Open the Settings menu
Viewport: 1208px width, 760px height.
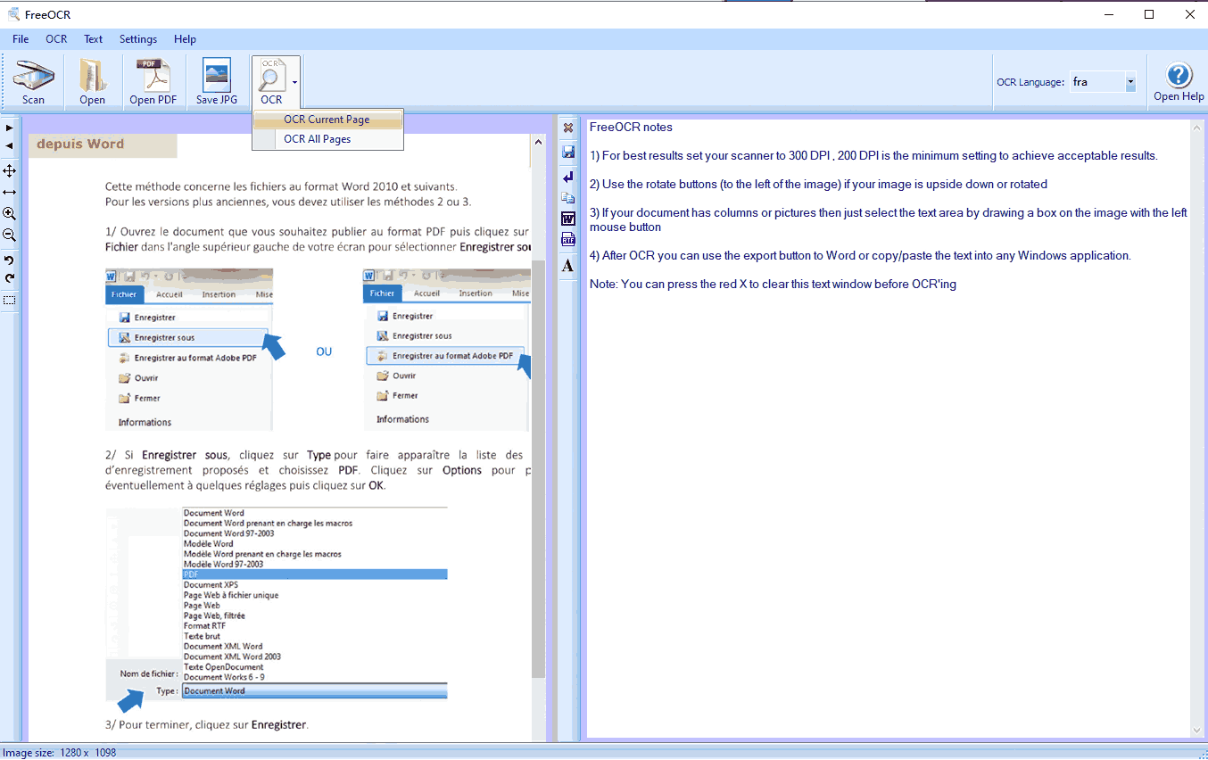138,39
